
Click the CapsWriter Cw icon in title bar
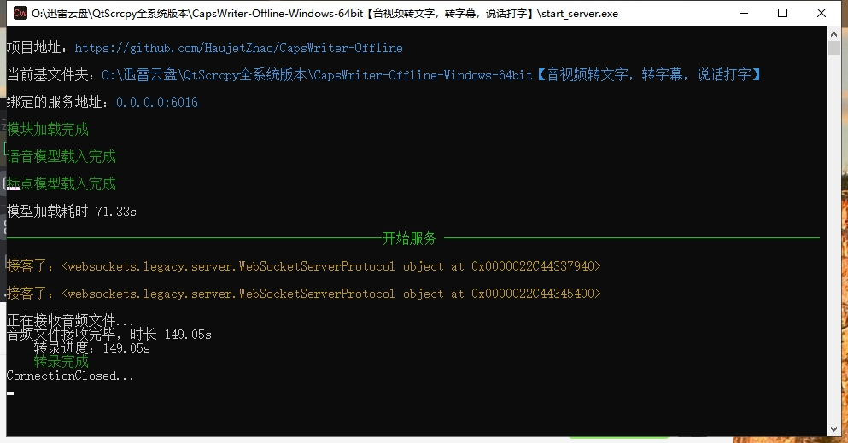[x=20, y=13]
